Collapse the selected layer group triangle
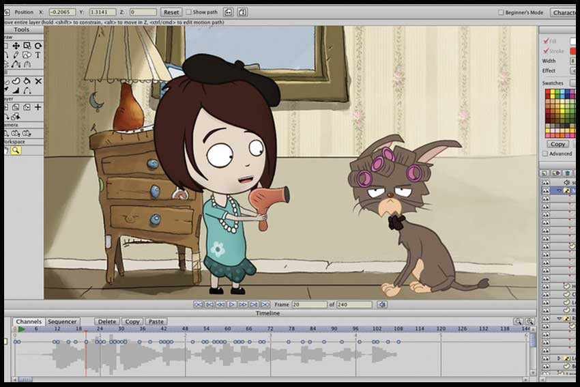Screen dimensions: 580x387 [560, 192]
